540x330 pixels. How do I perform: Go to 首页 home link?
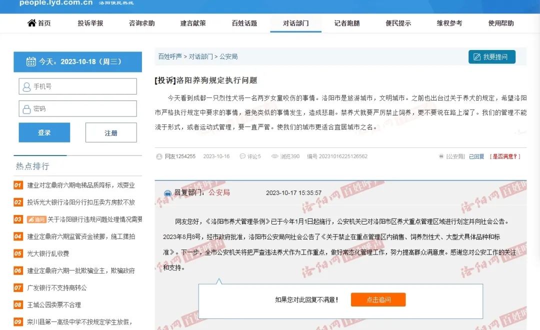pyautogui.click(x=44, y=23)
